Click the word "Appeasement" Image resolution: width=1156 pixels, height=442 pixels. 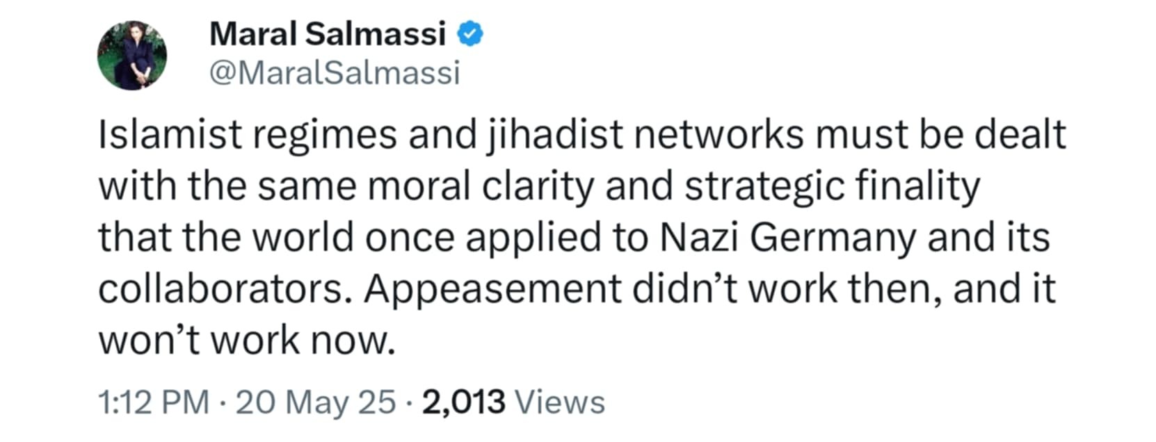pos(491,289)
